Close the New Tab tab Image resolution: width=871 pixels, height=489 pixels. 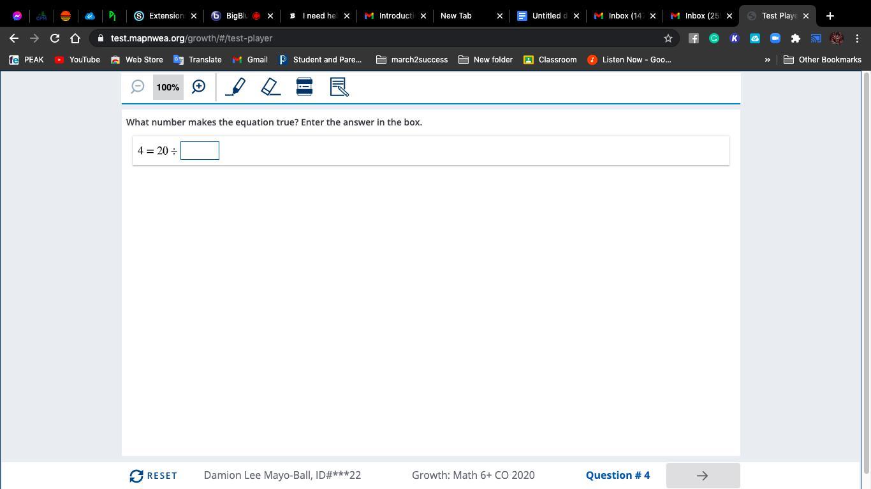pos(500,16)
